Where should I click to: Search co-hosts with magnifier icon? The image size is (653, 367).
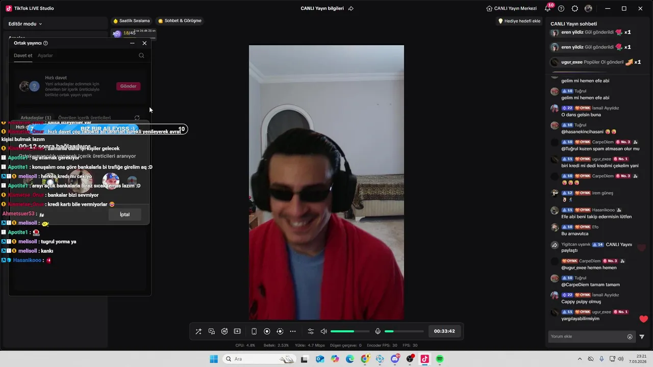[x=141, y=56]
